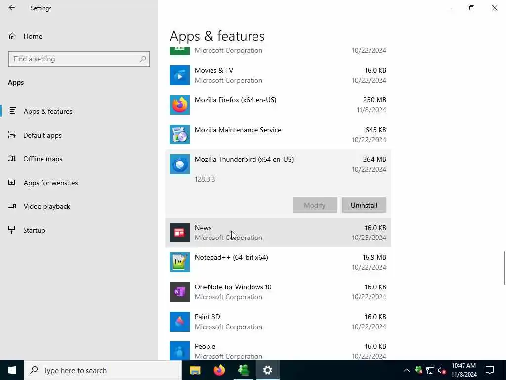This screenshot has height=380, width=506.
Task: Open the Windows Start menu
Action: point(12,370)
